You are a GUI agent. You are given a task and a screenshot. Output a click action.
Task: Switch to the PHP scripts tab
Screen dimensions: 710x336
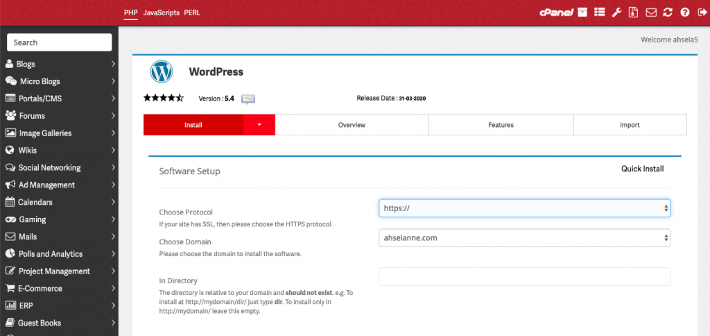131,12
